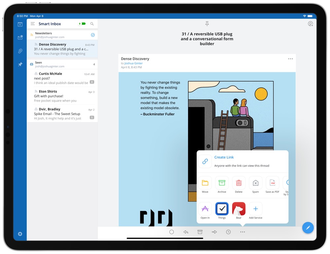Open the hamburger menu beside Smart Inbox
Screen dimensions: 330x254
[x=33, y=24]
